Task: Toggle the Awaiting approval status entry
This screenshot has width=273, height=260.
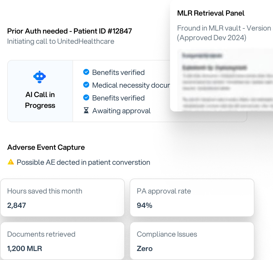Action: pos(121,111)
